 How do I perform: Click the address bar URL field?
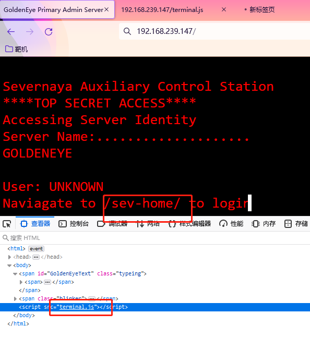(214, 31)
